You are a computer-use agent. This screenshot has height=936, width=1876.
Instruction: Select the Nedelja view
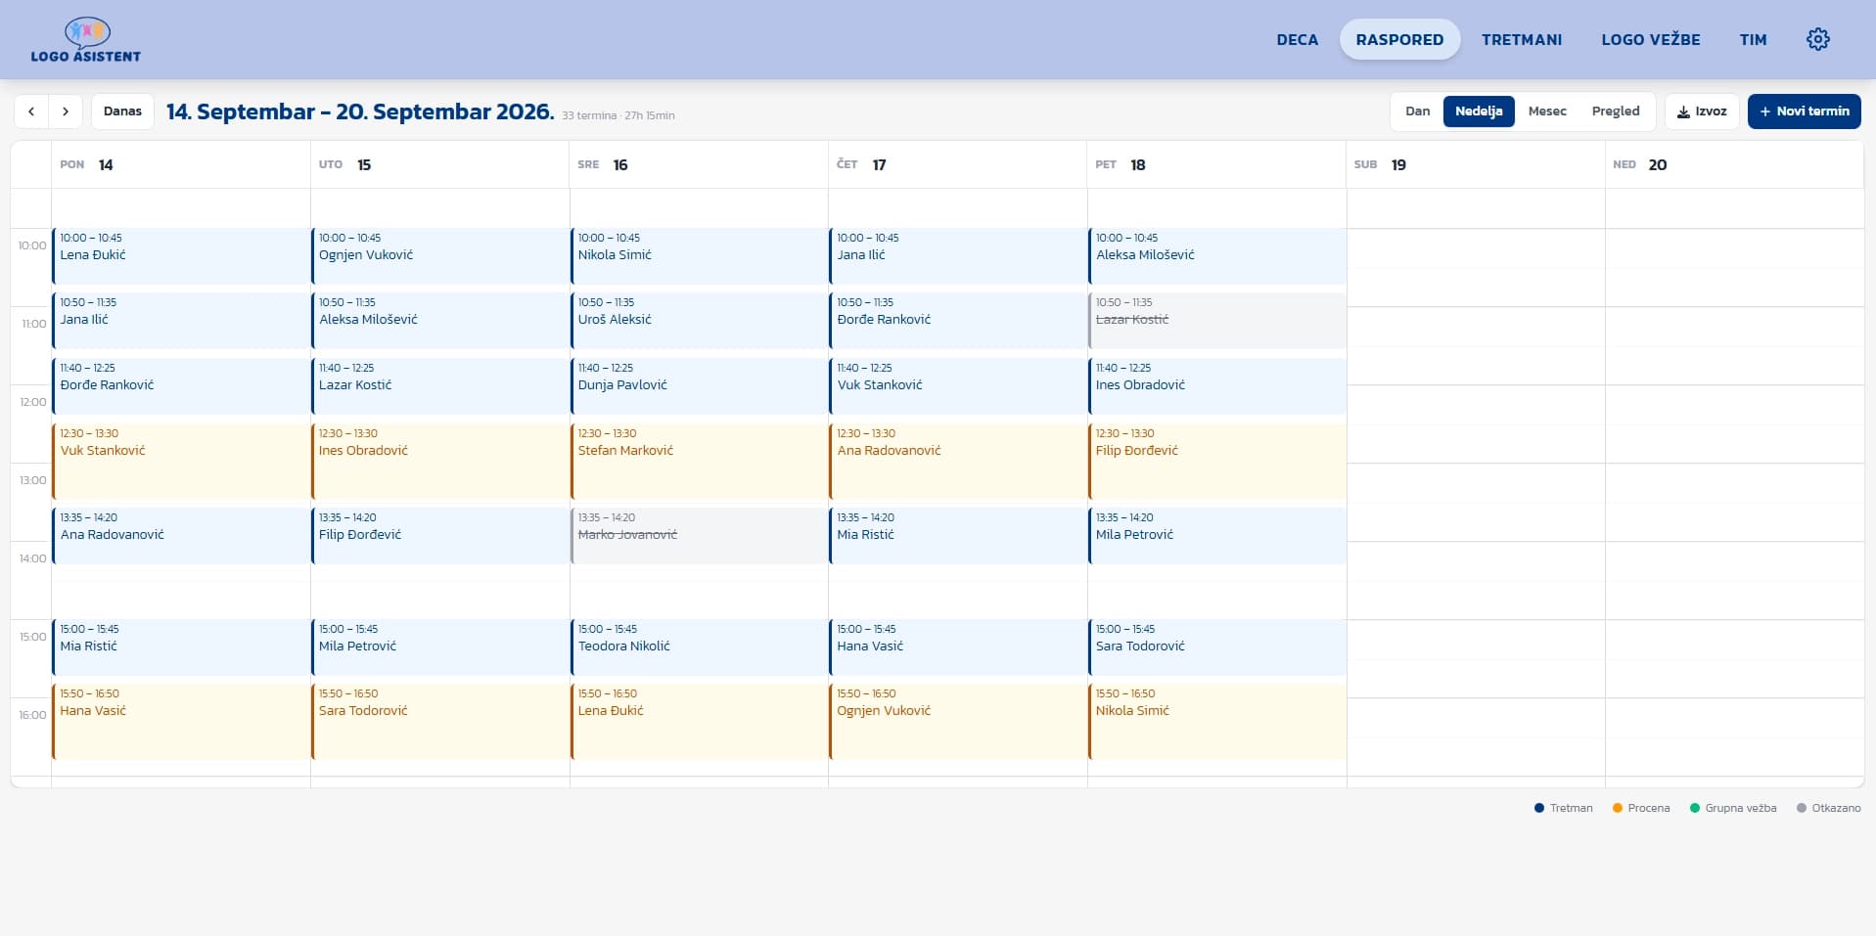coord(1479,111)
